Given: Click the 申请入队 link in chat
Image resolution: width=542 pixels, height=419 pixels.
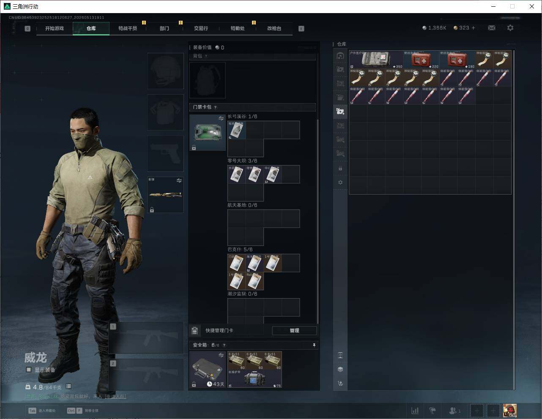Looking at the screenshot, I should pos(115,396).
